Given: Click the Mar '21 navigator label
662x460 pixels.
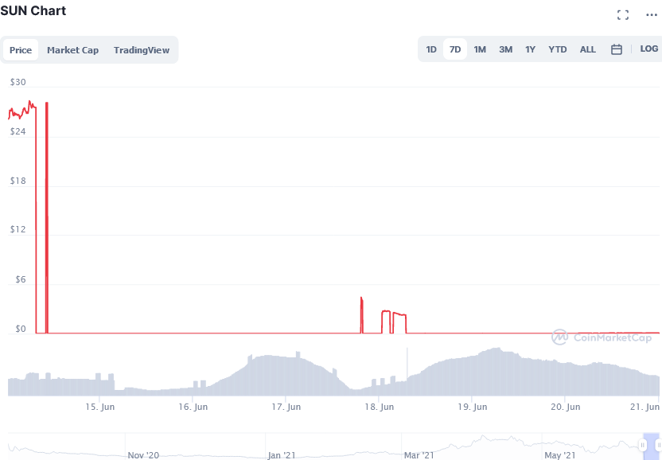Looking at the screenshot, I should click(x=419, y=455).
